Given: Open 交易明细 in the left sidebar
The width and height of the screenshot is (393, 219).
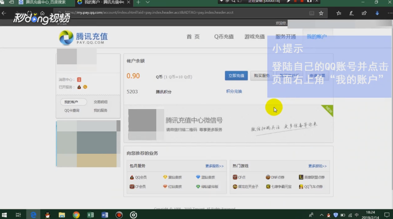Looking at the screenshot, I should point(101,102).
